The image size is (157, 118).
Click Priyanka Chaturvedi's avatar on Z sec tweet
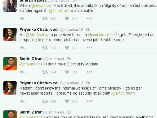click(x=10, y=34)
